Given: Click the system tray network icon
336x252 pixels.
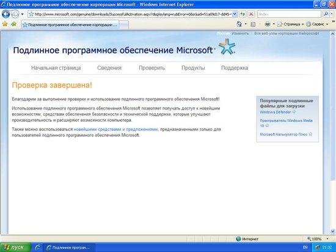Looking at the screenshot, I should pos(318,248).
